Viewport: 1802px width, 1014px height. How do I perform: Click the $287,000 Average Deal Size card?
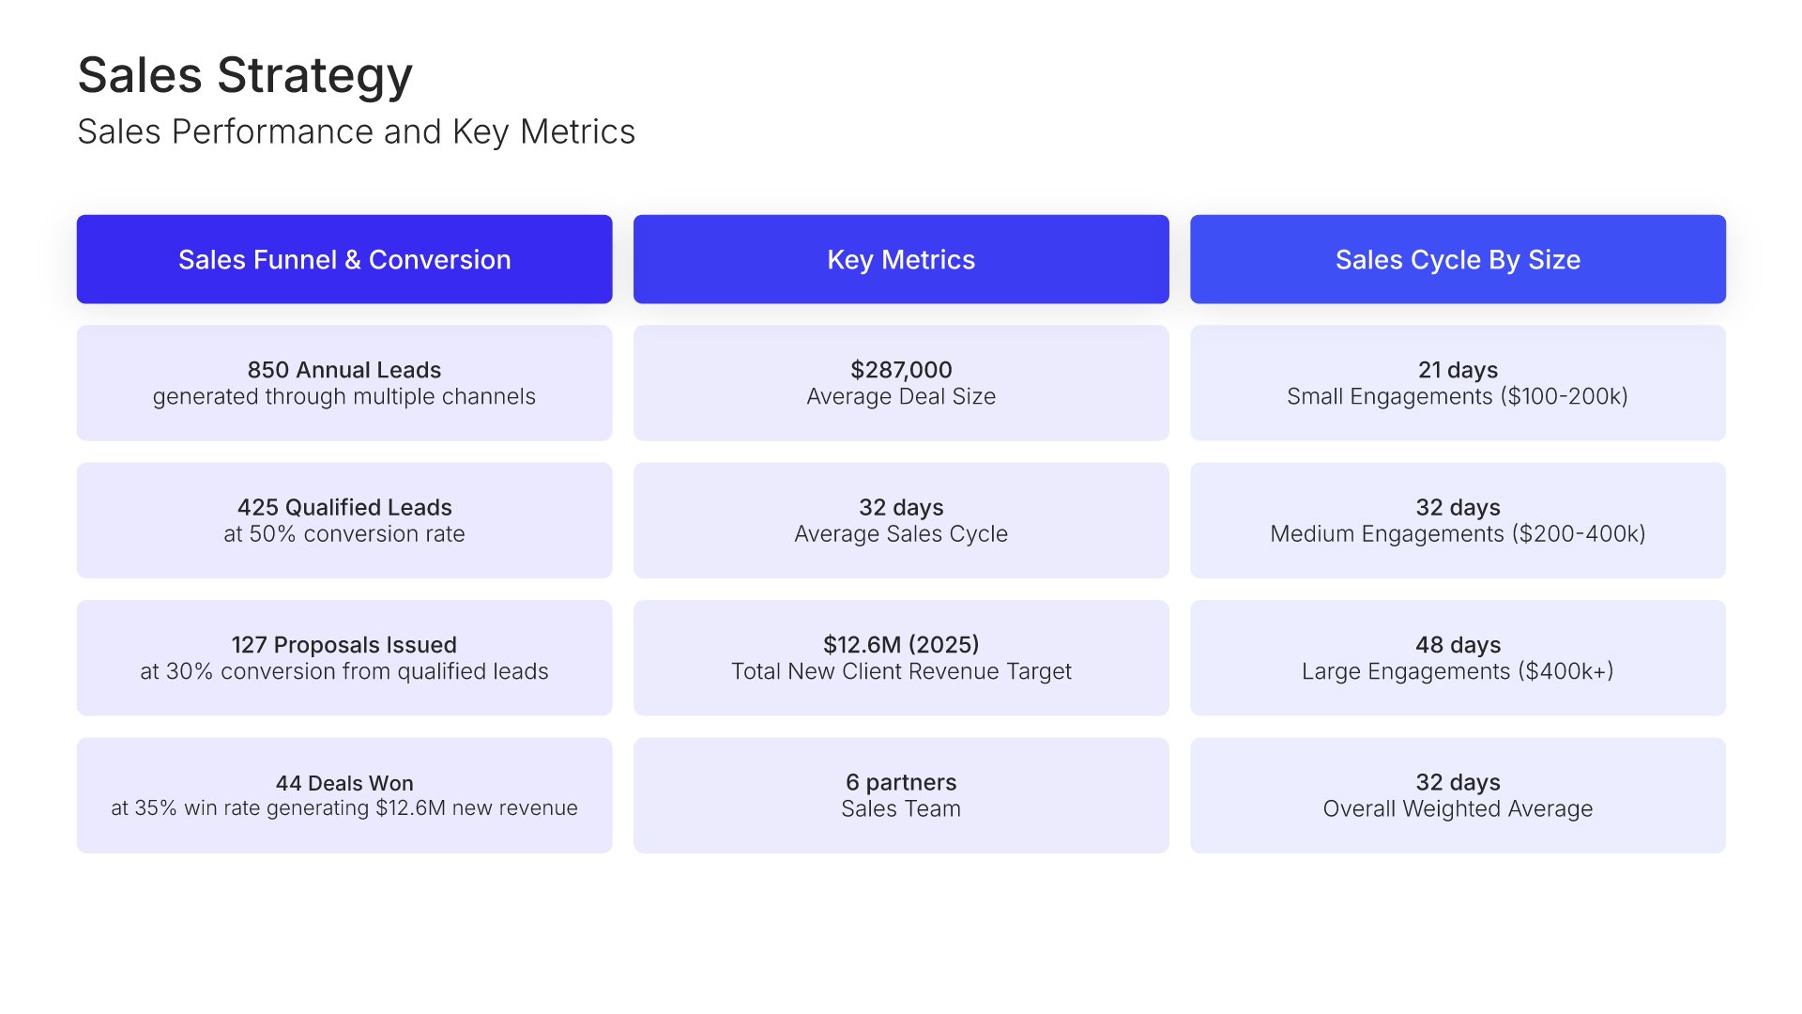pyautogui.click(x=901, y=382)
